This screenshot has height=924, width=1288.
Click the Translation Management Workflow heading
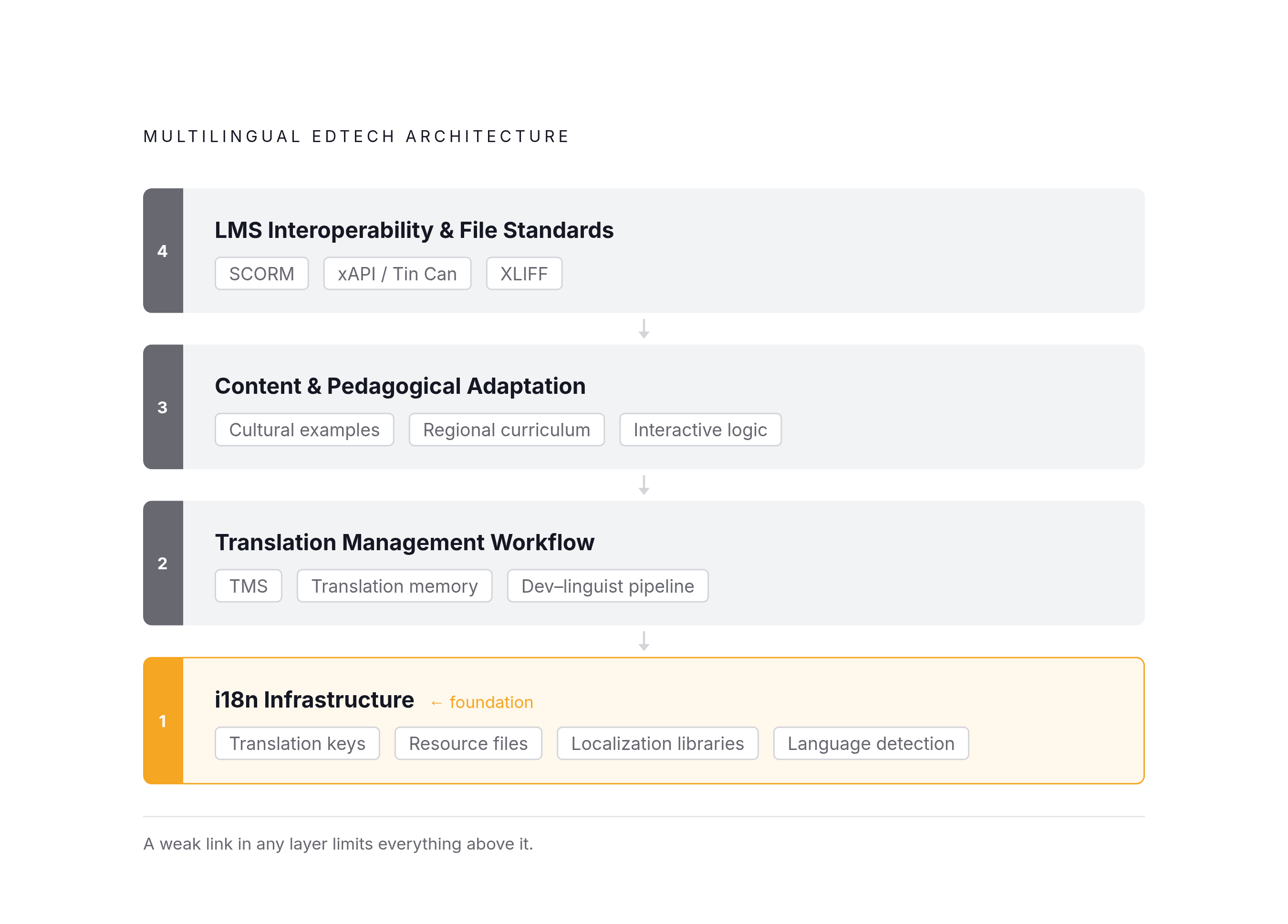pyautogui.click(x=405, y=542)
